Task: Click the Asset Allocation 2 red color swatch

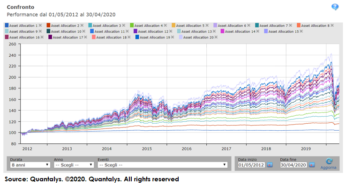Action: coord(48,25)
